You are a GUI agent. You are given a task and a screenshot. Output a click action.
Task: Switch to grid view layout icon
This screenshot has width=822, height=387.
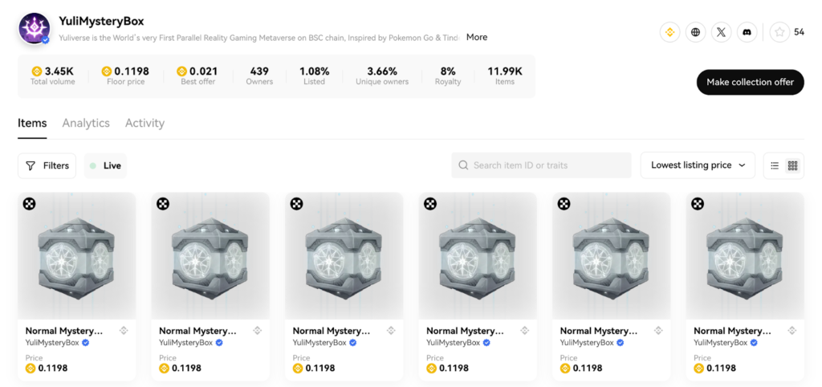pos(792,165)
